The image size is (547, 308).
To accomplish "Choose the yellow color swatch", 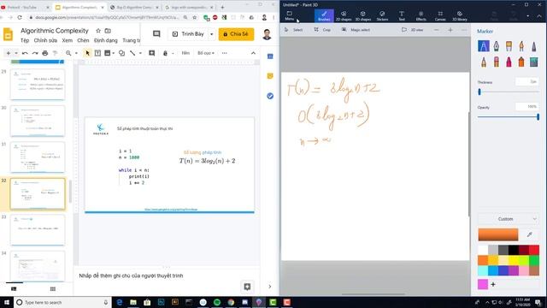I will pyautogui.click(x=514, y=260).
